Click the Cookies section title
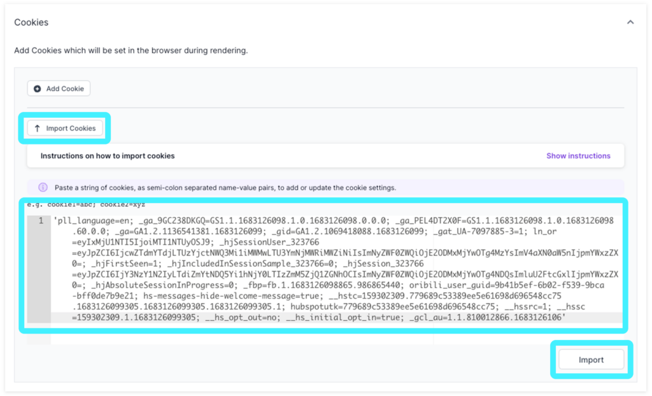This screenshot has height=396, width=652. pos(31,22)
